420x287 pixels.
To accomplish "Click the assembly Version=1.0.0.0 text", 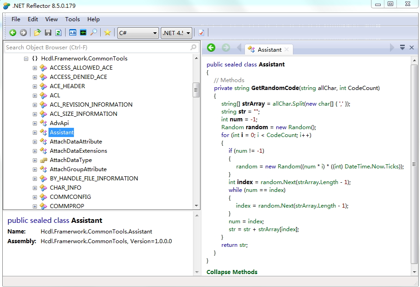I will pos(151,241).
